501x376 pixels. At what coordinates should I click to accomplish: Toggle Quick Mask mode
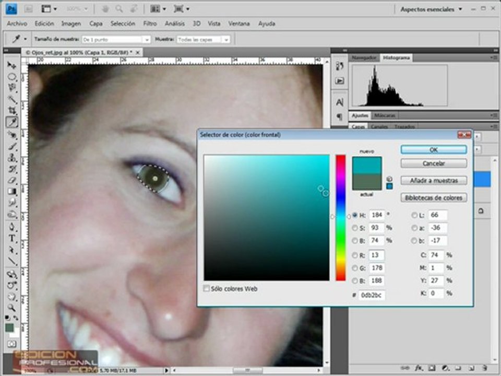(12, 344)
